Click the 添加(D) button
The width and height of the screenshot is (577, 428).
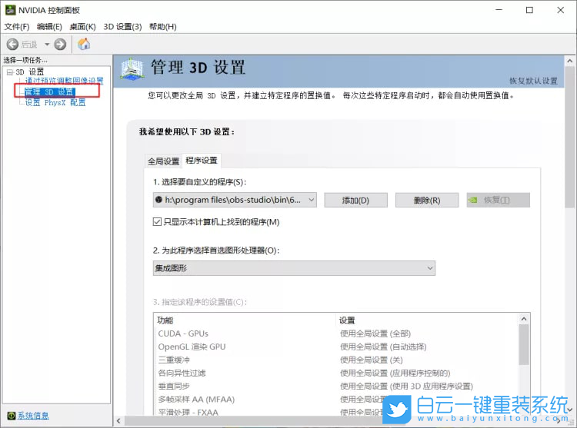pyautogui.click(x=355, y=201)
